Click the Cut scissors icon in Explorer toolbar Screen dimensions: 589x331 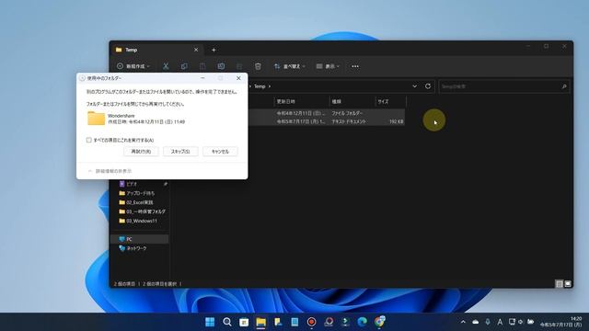(166, 66)
